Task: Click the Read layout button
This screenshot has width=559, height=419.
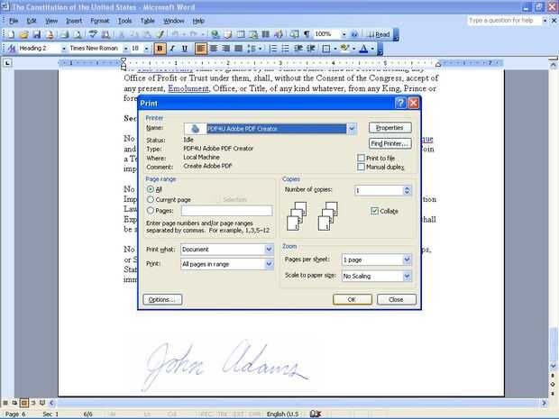Action: 379,34
